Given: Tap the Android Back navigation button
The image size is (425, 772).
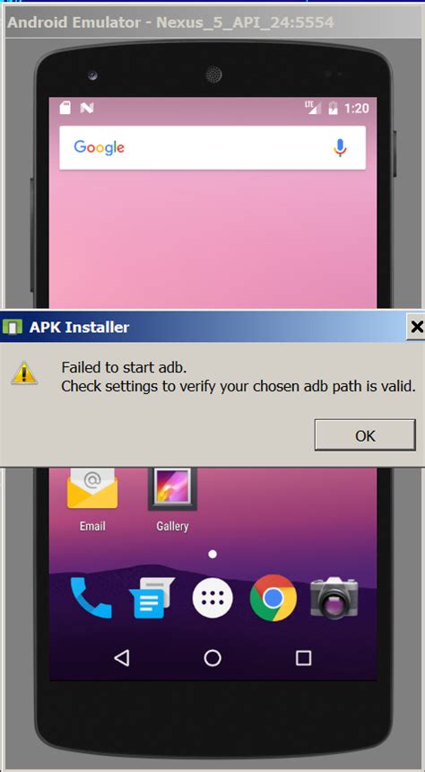Looking at the screenshot, I should click(x=122, y=658).
